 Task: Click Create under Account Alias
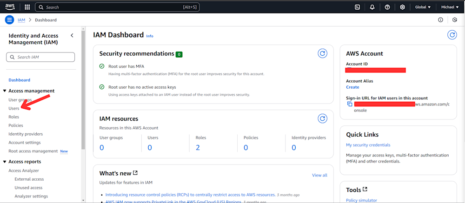[352, 87]
